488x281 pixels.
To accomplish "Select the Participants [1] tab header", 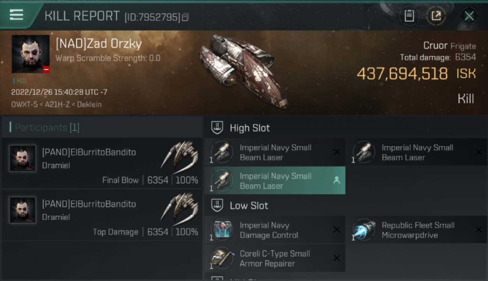I will tap(47, 127).
